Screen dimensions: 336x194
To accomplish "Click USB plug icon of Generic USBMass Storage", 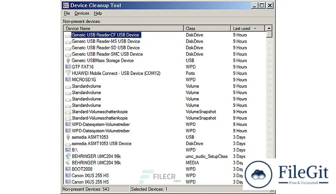I will (x=68, y=61).
